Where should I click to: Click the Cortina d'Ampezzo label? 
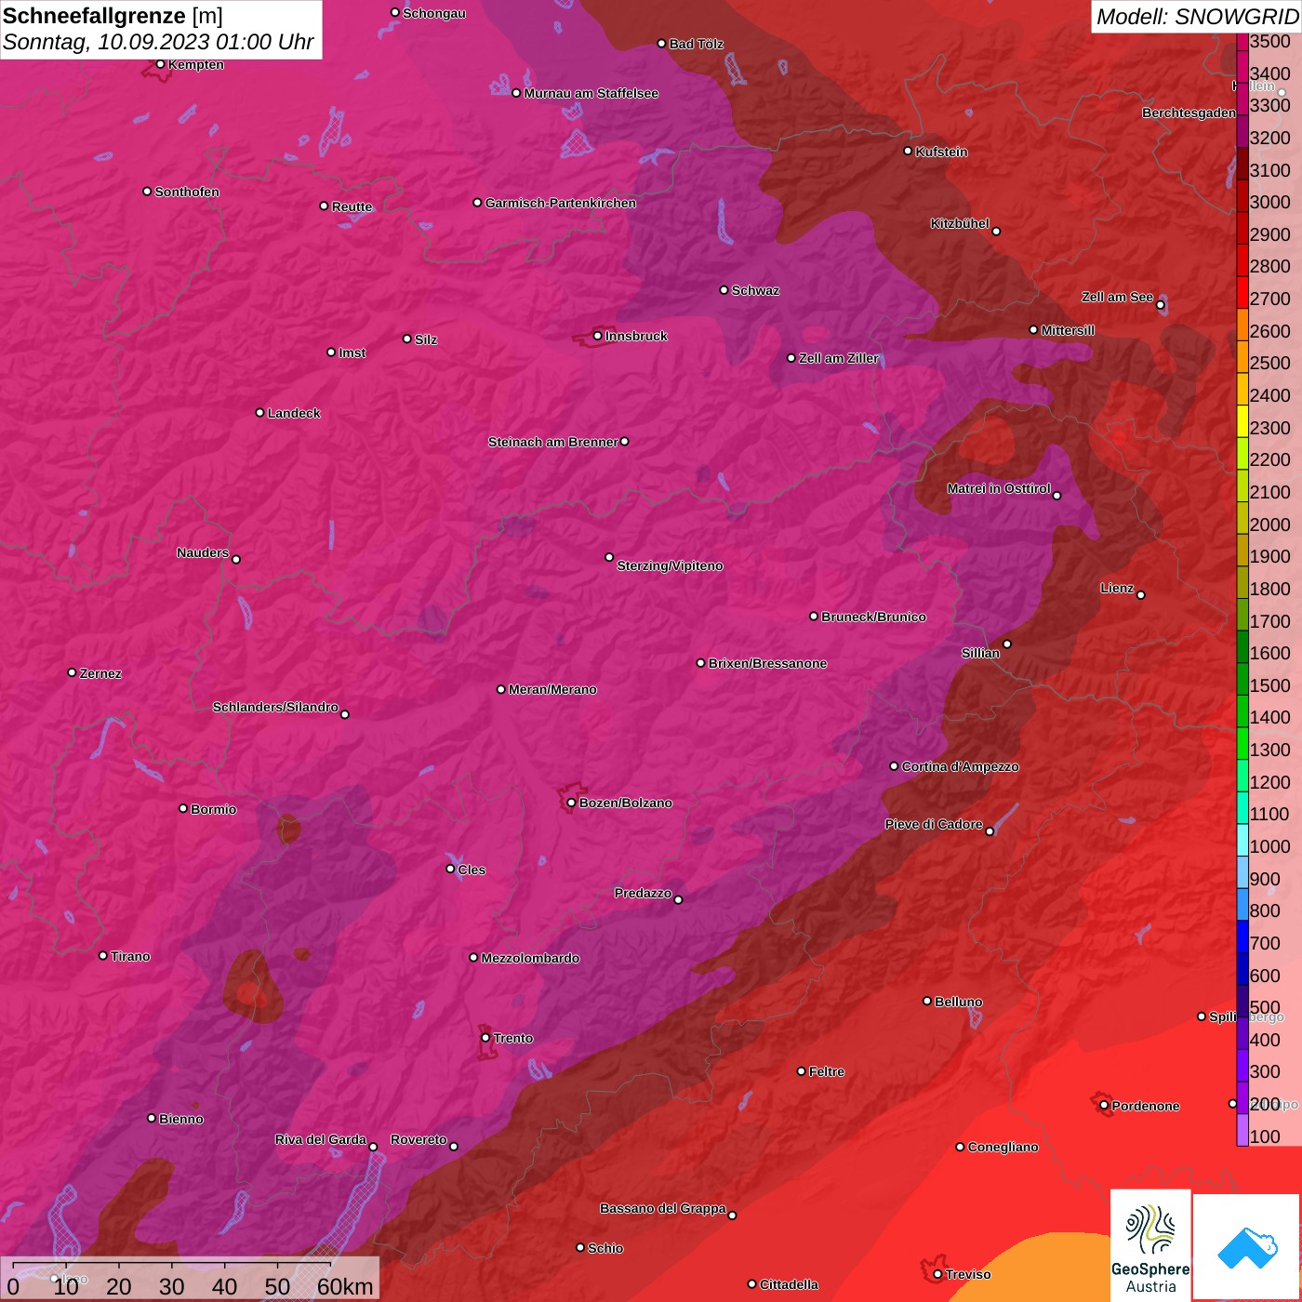[x=960, y=766]
